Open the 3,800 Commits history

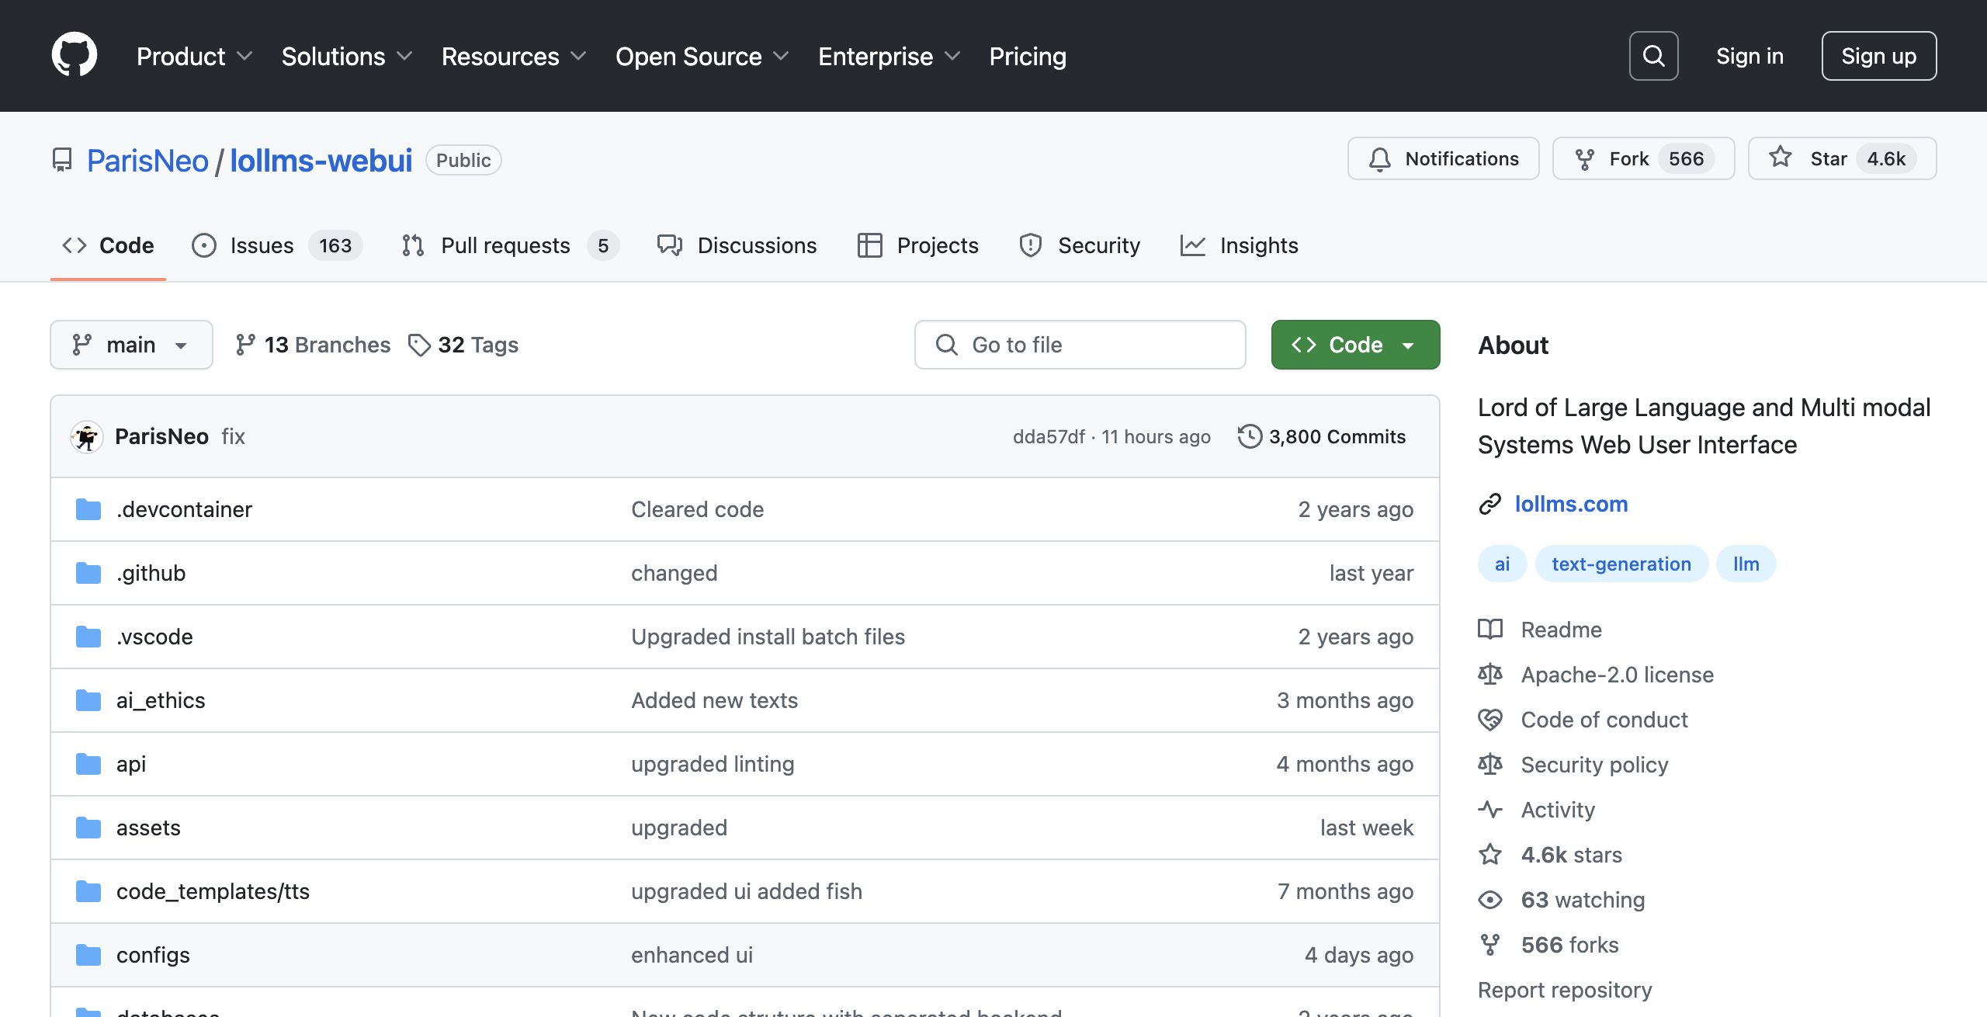(1322, 436)
